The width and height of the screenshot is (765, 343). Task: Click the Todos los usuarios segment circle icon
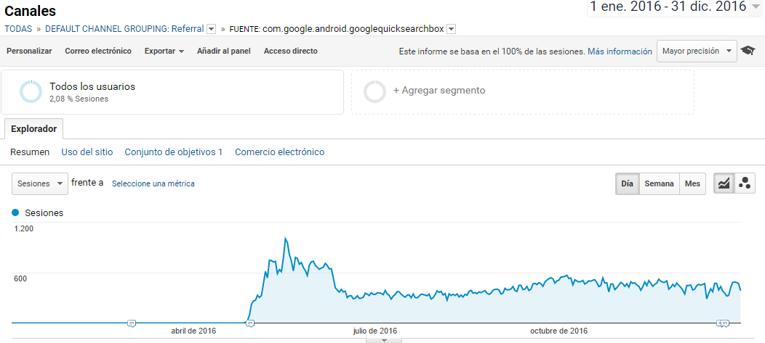(x=31, y=92)
